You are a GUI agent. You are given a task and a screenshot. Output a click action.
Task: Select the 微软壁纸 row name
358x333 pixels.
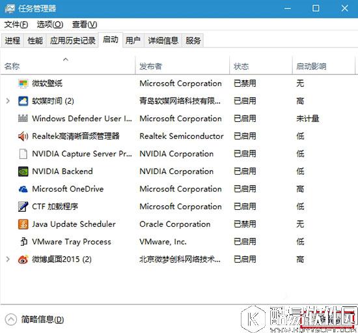(x=48, y=83)
